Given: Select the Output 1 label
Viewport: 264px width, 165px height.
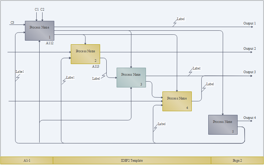Looking at the screenshot, I should point(250,23).
